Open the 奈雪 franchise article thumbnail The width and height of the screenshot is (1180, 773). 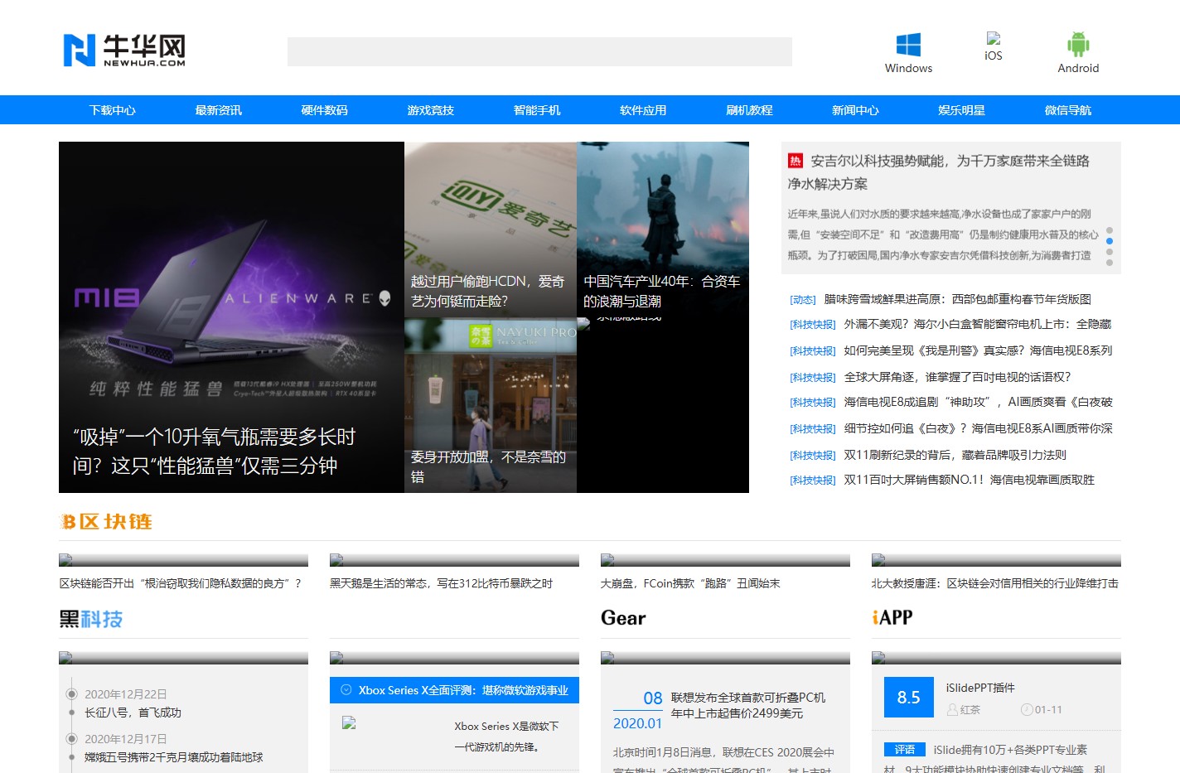click(x=491, y=405)
